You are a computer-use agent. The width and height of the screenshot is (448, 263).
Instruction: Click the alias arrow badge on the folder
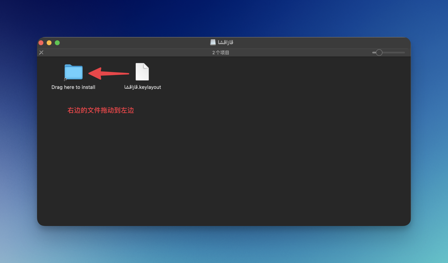[x=65, y=79]
